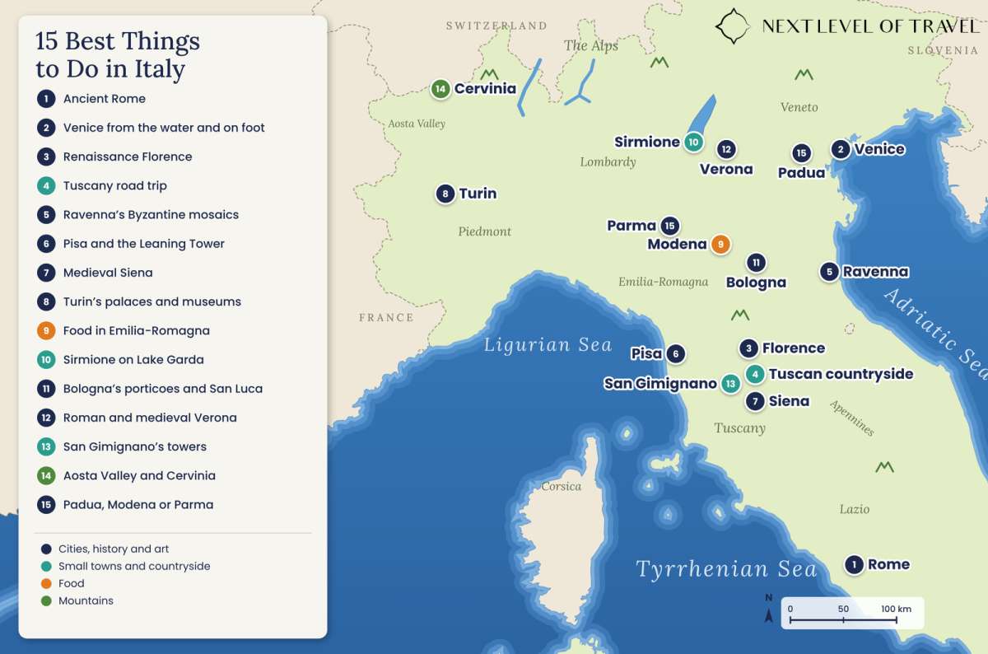Select the number 12 marker above Verona

[x=725, y=149]
